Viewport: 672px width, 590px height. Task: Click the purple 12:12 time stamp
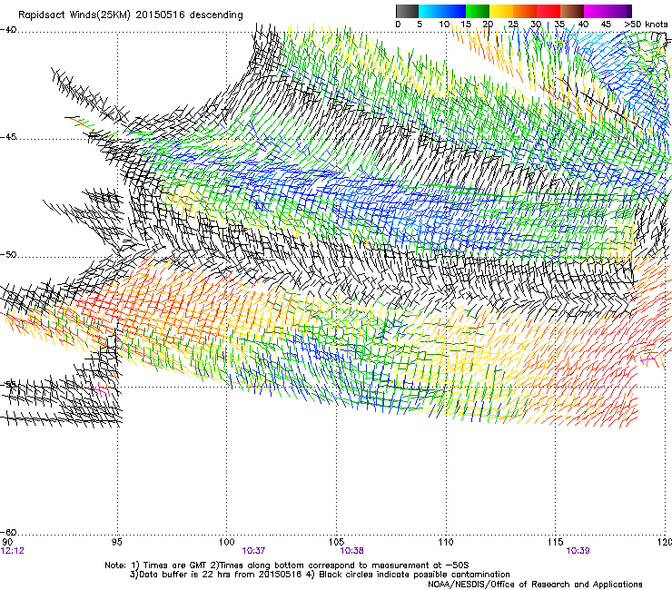(x=13, y=551)
